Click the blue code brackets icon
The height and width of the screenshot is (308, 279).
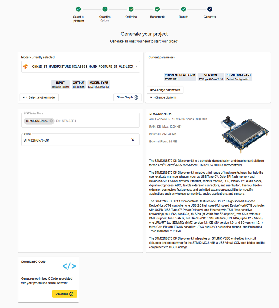click(69, 266)
